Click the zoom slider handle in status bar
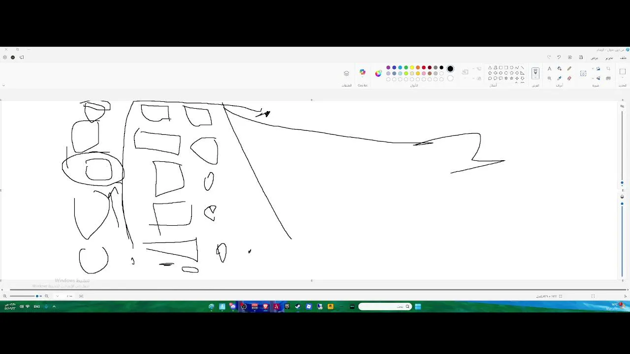Image resolution: width=630 pixels, height=354 pixels. coord(37,296)
